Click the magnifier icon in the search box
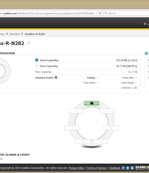This screenshot has width=149, height=173. click(x=106, y=13)
